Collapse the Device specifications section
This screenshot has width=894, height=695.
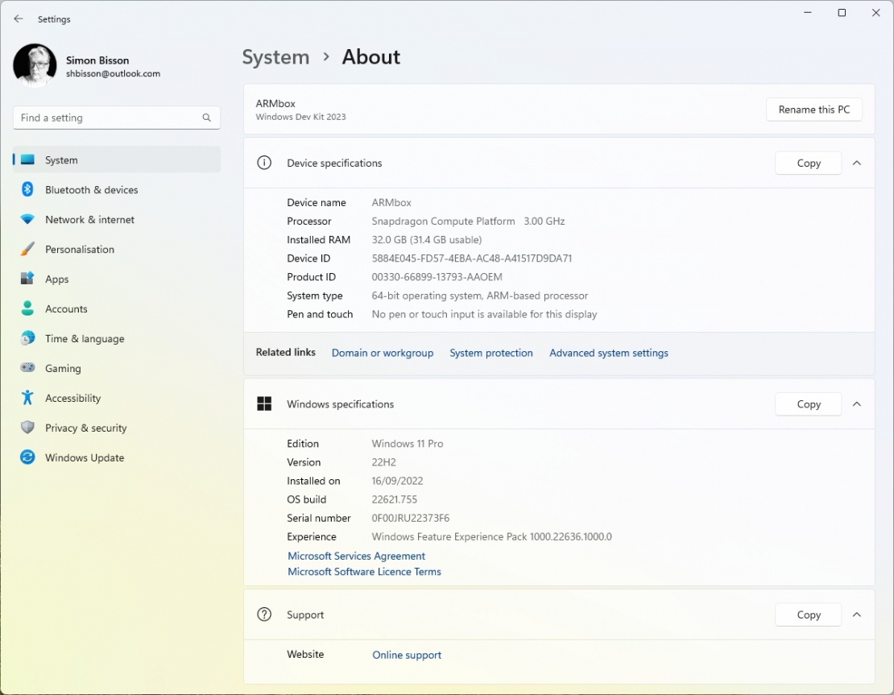(857, 163)
